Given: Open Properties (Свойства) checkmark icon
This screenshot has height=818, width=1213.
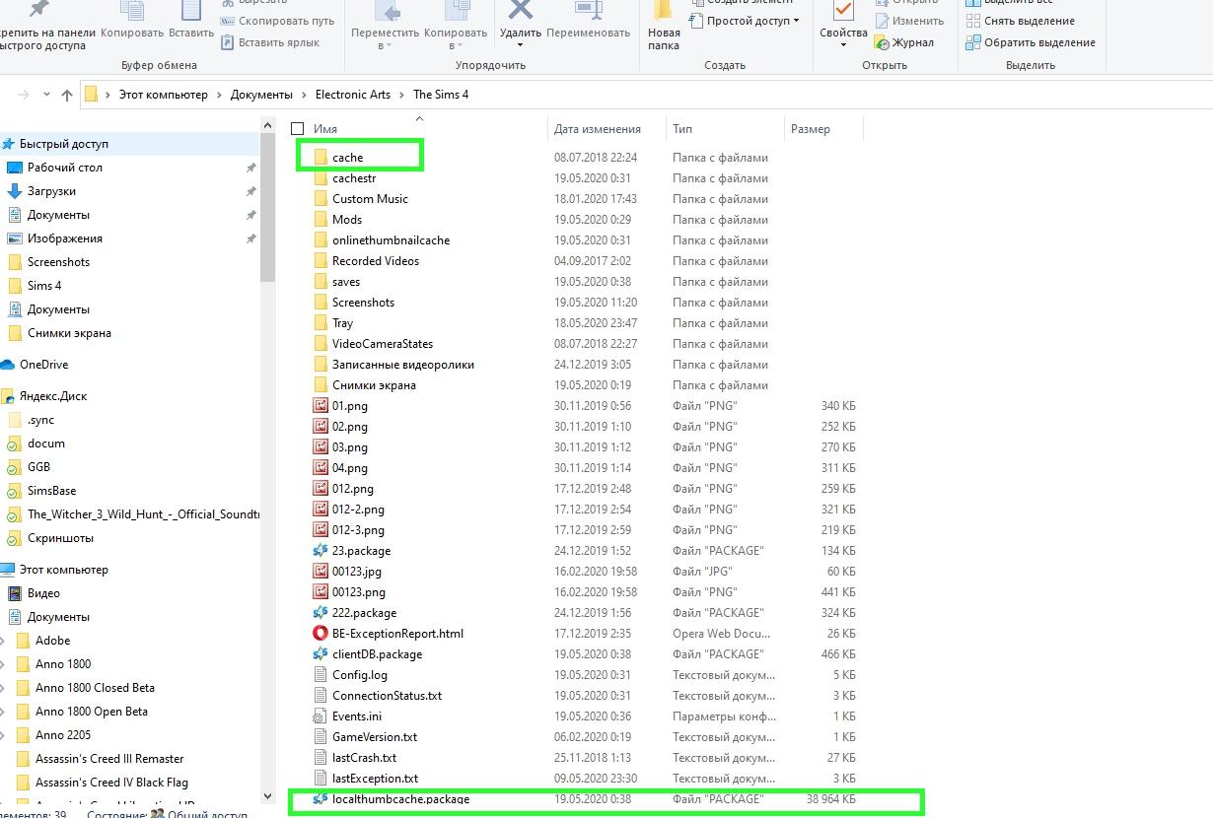Looking at the screenshot, I should coord(843,14).
